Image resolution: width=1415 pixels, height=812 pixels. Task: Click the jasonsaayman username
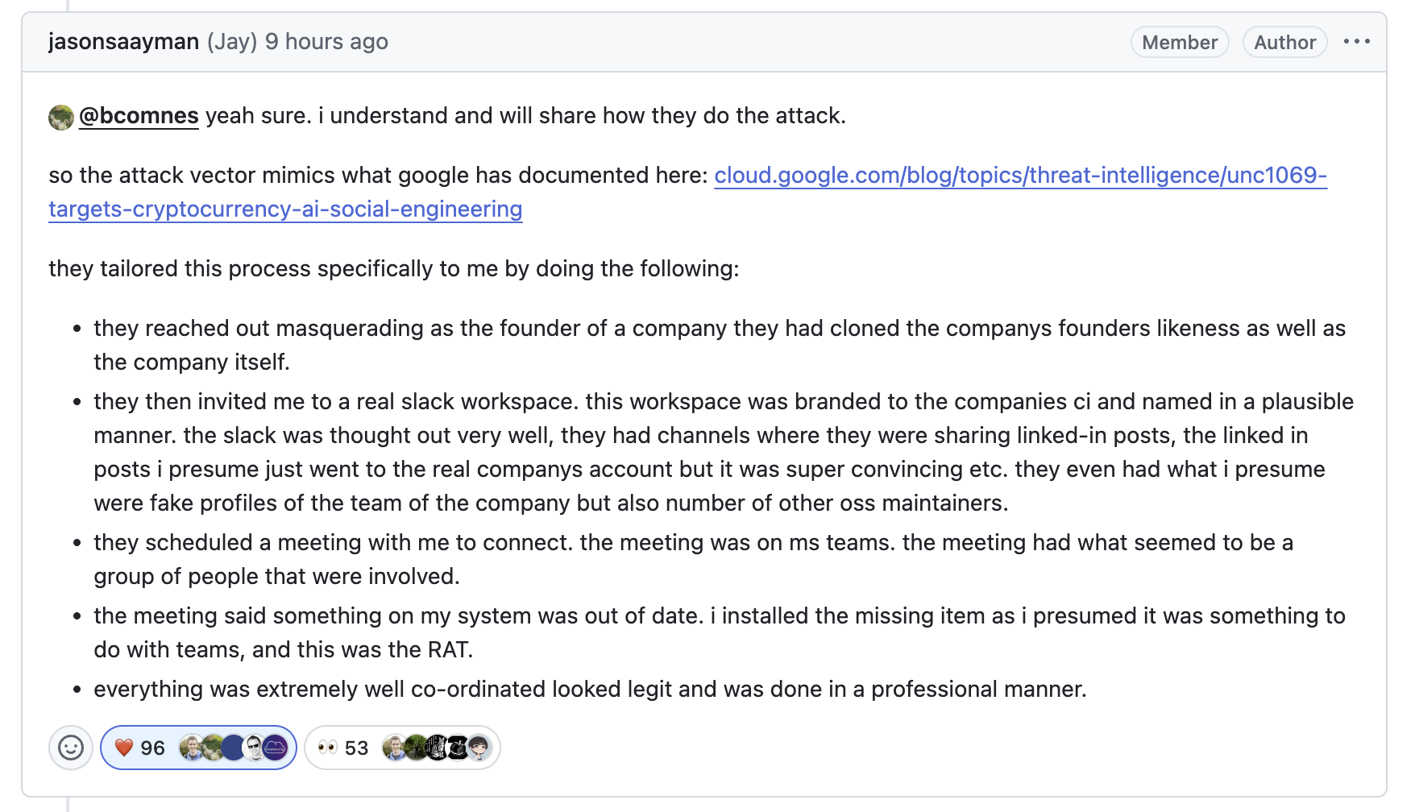click(123, 42)
